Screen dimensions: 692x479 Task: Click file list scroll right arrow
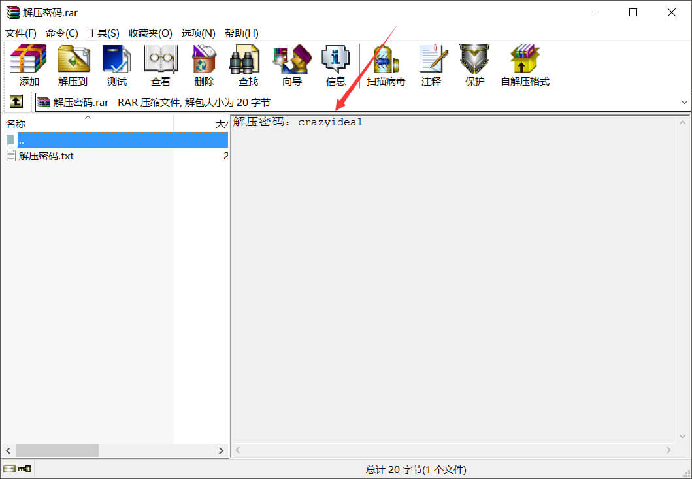coord(221,450)
